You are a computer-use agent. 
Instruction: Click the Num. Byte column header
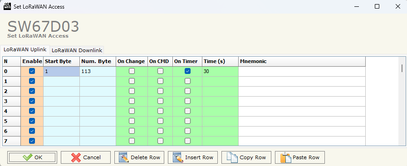98,62
